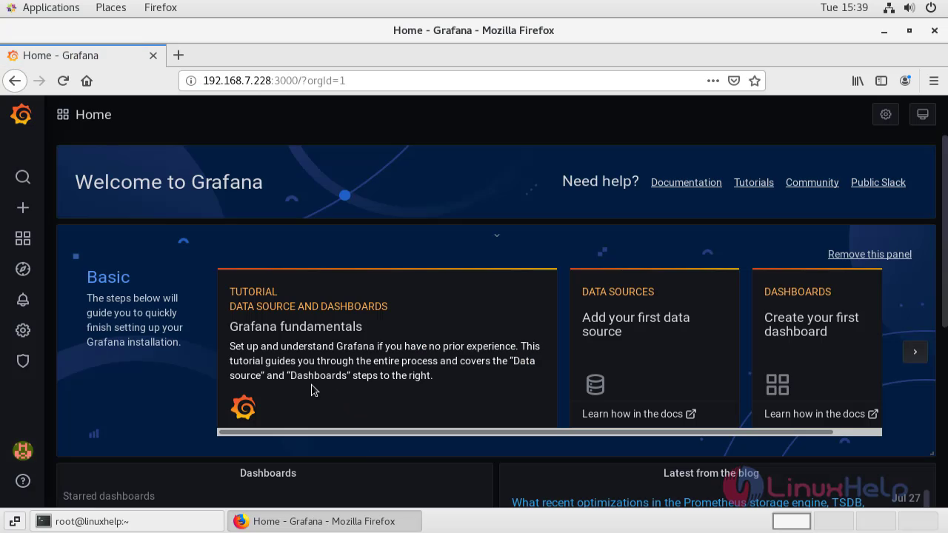Click Add your first data source
Screen dimensions: 948x533
click(x=635, y=324)
